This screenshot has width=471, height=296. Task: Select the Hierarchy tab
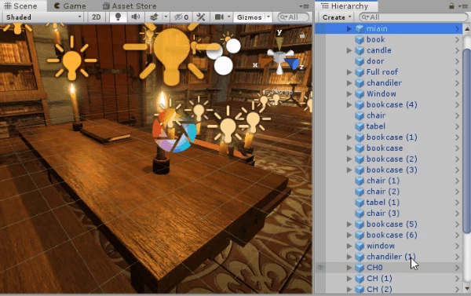(345, 5)
